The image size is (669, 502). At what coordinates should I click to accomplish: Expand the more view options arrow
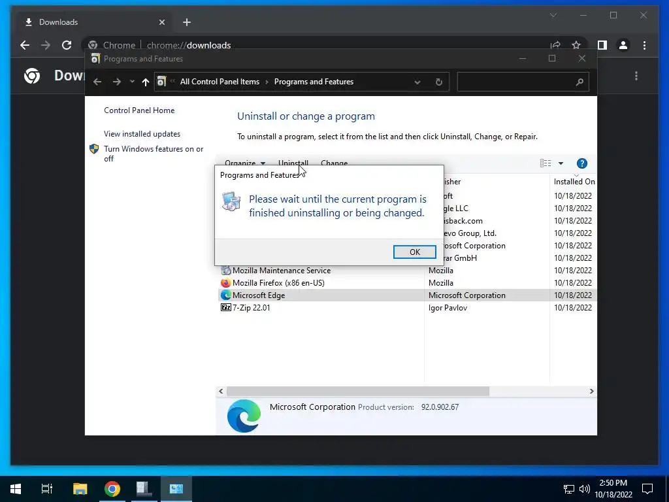pos(561,163)
